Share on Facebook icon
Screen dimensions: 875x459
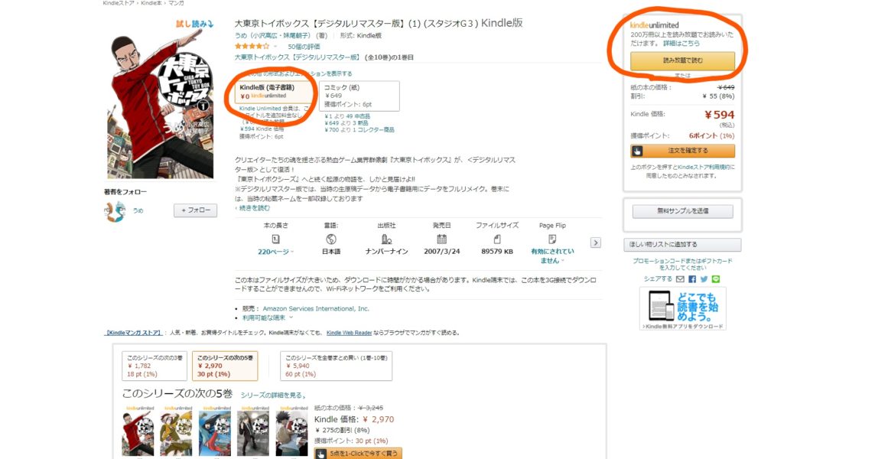(692, 279)
